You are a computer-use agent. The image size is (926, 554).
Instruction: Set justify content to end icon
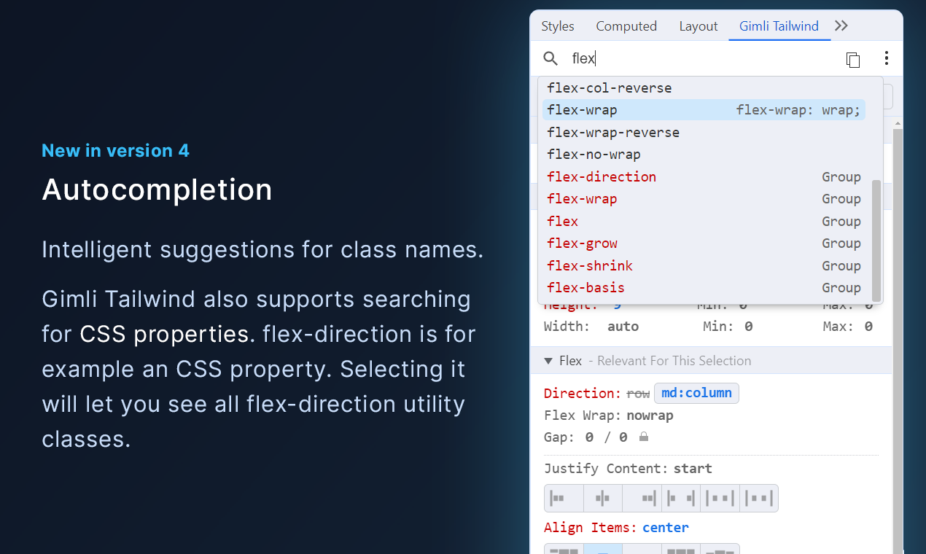[642, 499]
